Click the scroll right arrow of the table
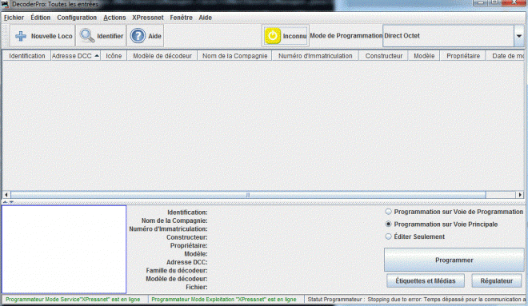Image resolution: width=528 pixels, height=306 pixels. coord(520,195)
